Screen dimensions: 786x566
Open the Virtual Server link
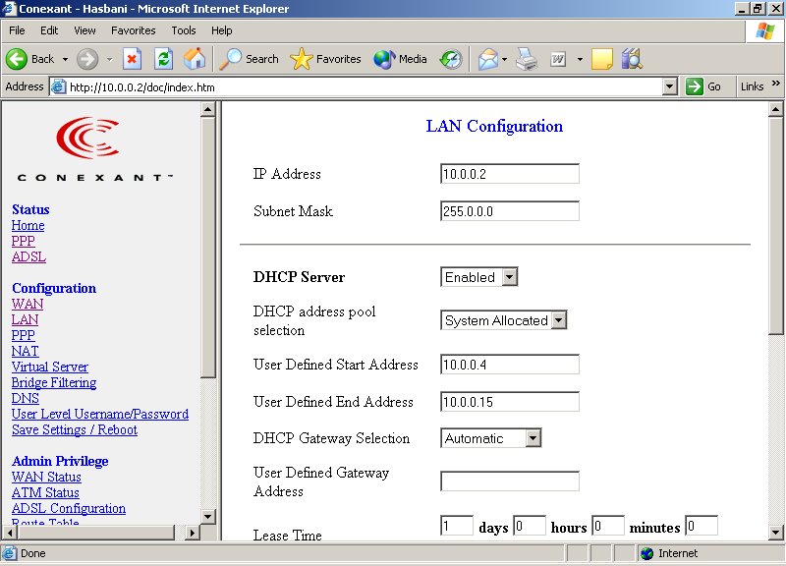click(50, 367)
